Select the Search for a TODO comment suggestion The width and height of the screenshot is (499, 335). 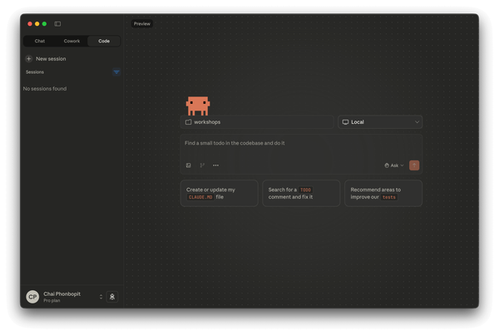point(301,194)
